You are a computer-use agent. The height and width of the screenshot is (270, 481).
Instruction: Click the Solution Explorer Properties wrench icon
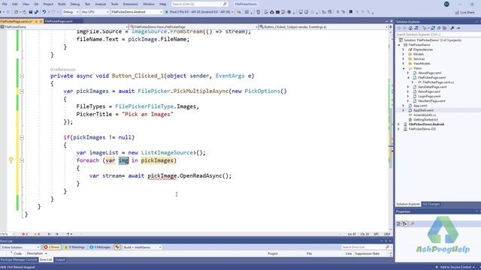point(452,28)
